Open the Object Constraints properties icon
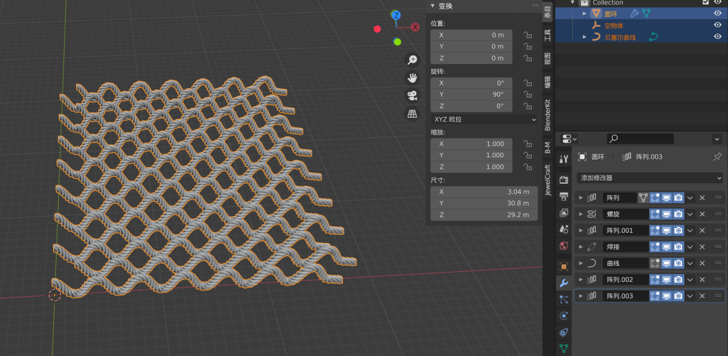This screenshot has height=356, width=728. coord(564,332)
